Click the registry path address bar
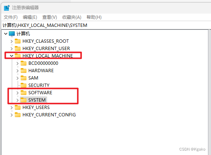This screenshot has width=211, height=155. point(106,25)
